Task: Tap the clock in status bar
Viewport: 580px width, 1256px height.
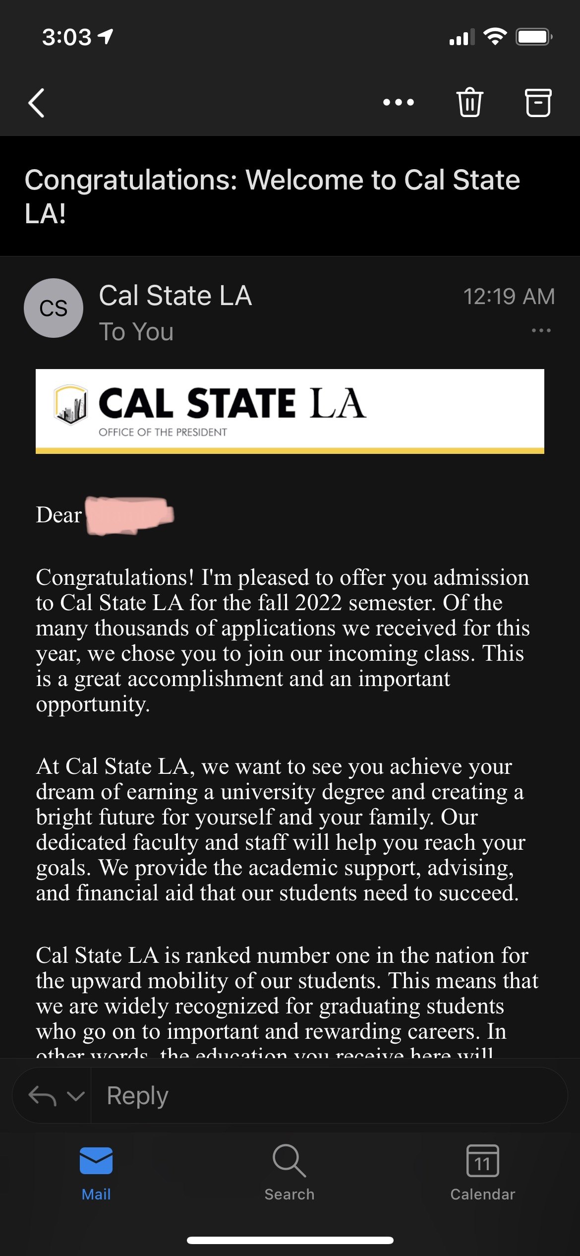Action: click(x=67, y=37)
